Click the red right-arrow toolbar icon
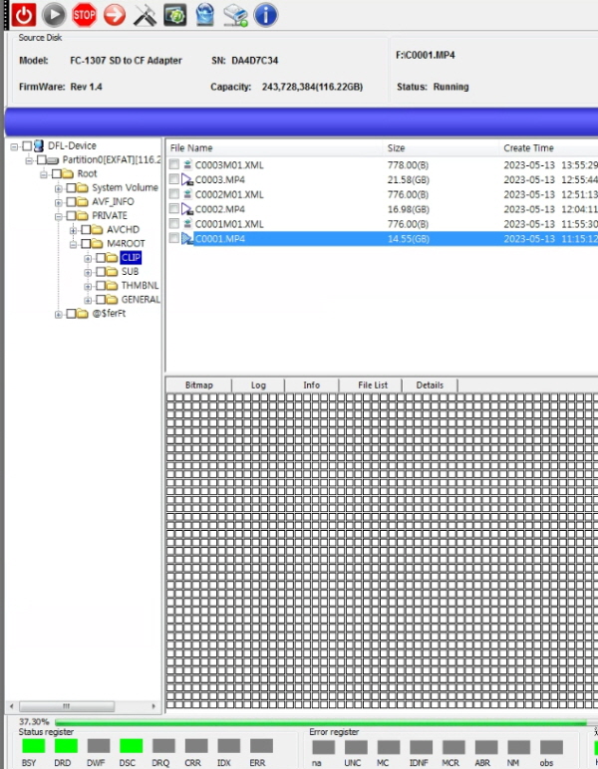The width and height of the screenshot is (598, 769). [x=115, y=15]
